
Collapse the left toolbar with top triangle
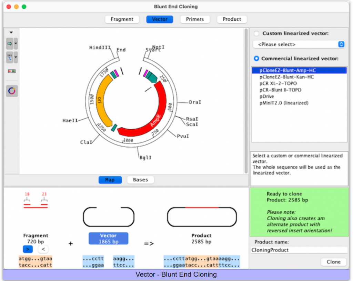(x=11, y=32)
